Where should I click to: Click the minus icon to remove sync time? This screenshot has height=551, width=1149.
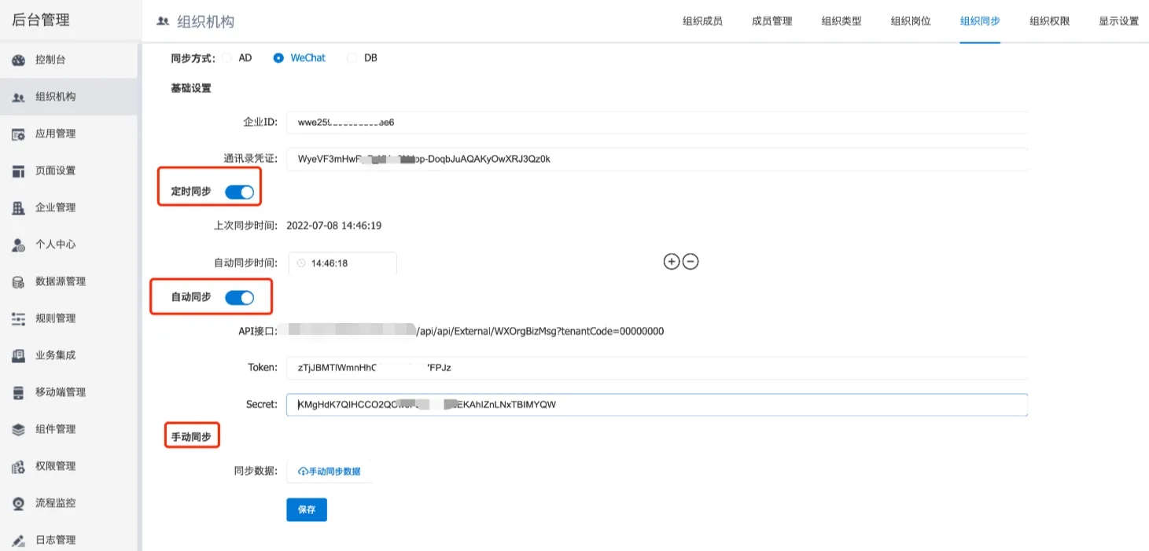click(691, 262)
